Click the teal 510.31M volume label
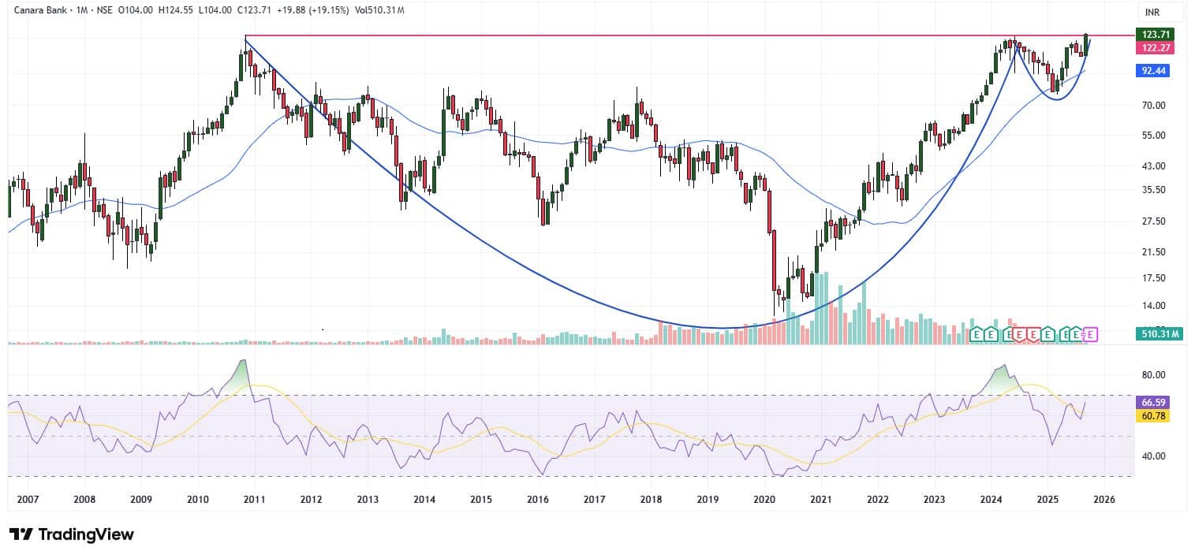 coord(1159,335)
